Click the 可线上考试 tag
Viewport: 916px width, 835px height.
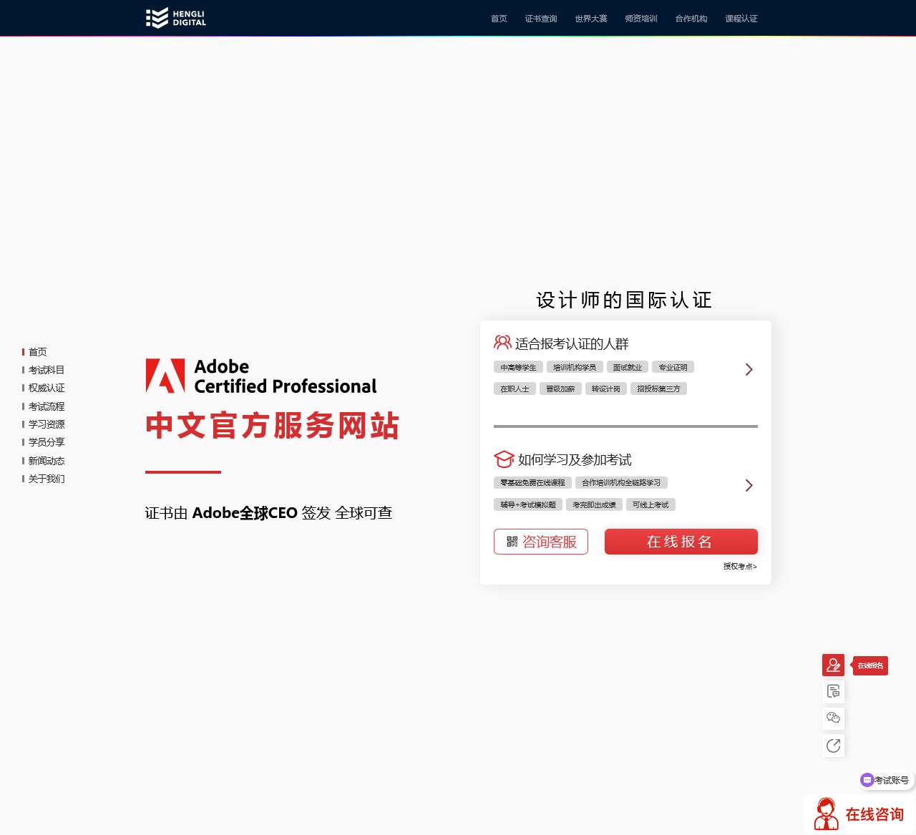point(650,505)
